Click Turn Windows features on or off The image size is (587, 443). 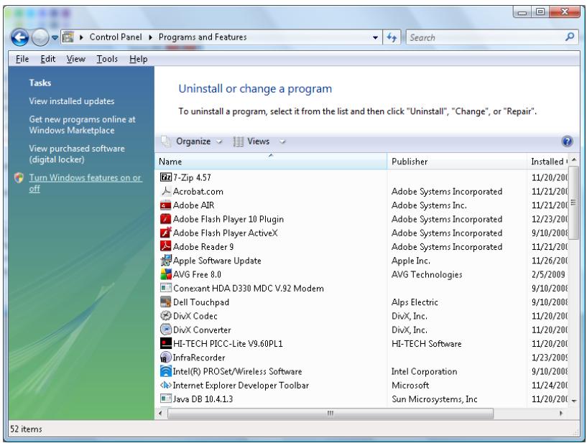85,183
